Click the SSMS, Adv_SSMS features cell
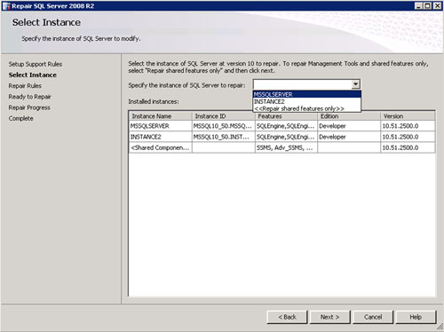The height and width of the screenshot is (332, 444). 286,147
